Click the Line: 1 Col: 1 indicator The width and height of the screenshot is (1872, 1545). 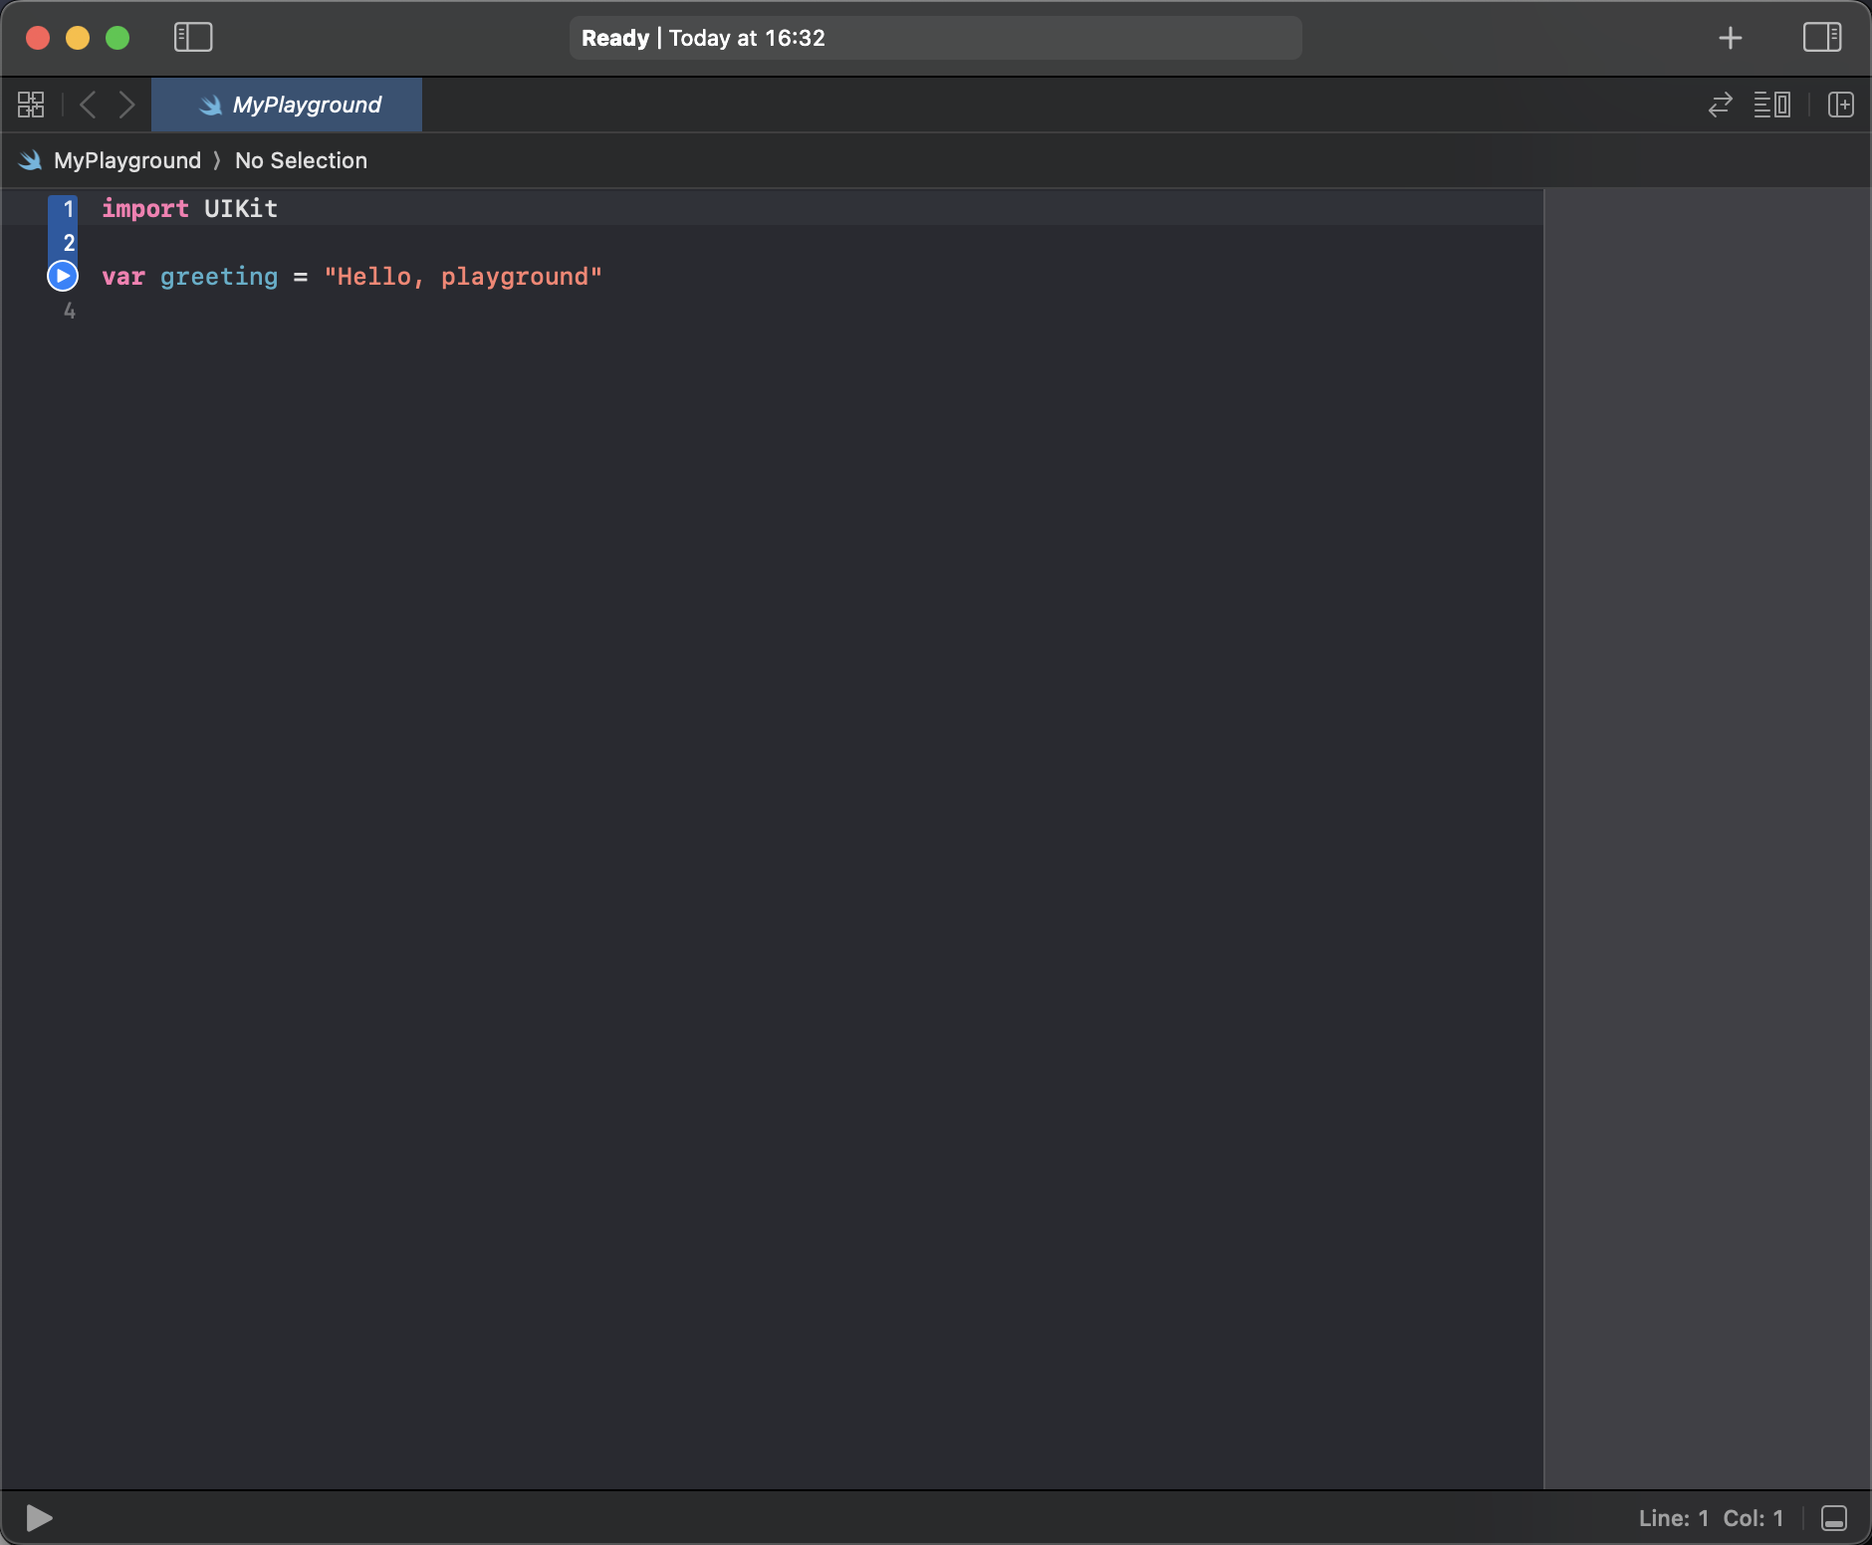point(1711,1518)
